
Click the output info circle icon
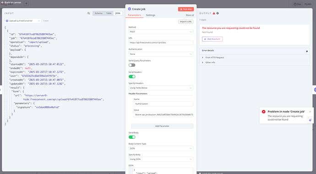(x=218, y=13)
